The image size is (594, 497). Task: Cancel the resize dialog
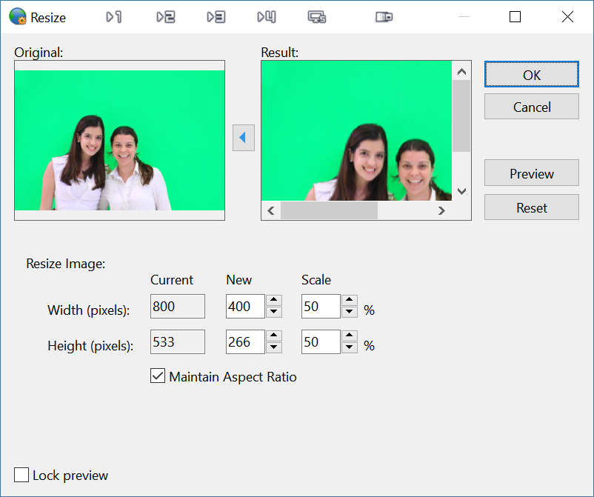pyautogui.click(x=532, y=107)
